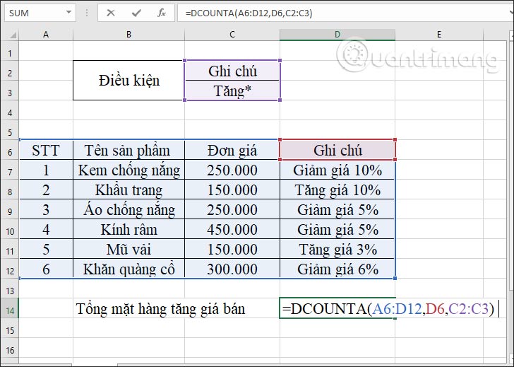Select column D header
Image resolution: width=514 pixels, height=367 pixels.
(x=337, y=35)
